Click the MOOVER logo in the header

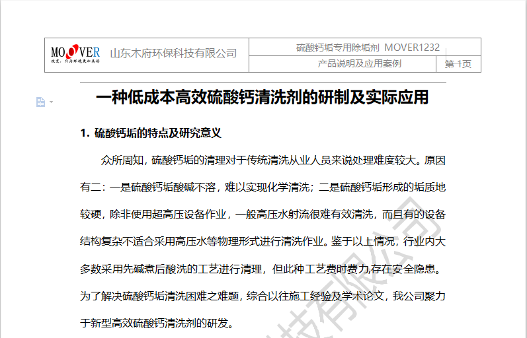(x=75, y=51)
